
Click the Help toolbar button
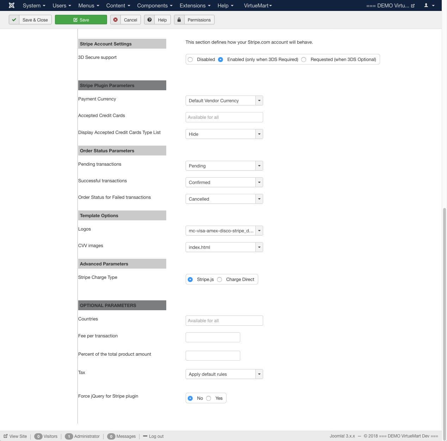click(x=157, y=20)
